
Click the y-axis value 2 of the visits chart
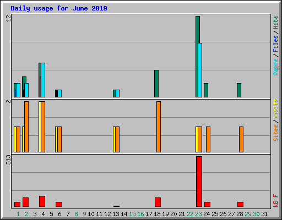tap(9, 101)
